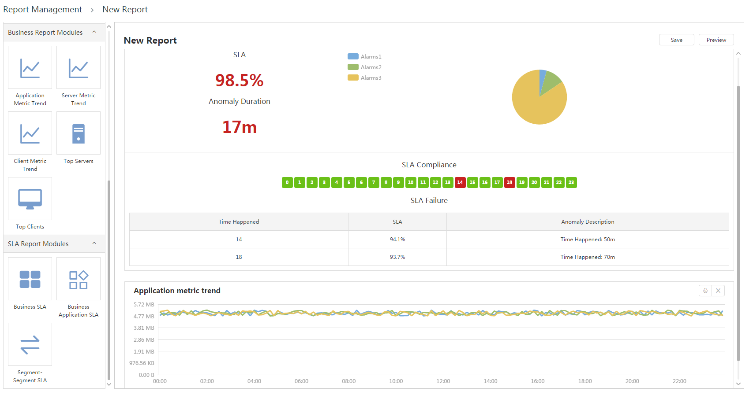
Task: Click 'Time Happened: 50m' description cell
Action: (x=588, y=240)
